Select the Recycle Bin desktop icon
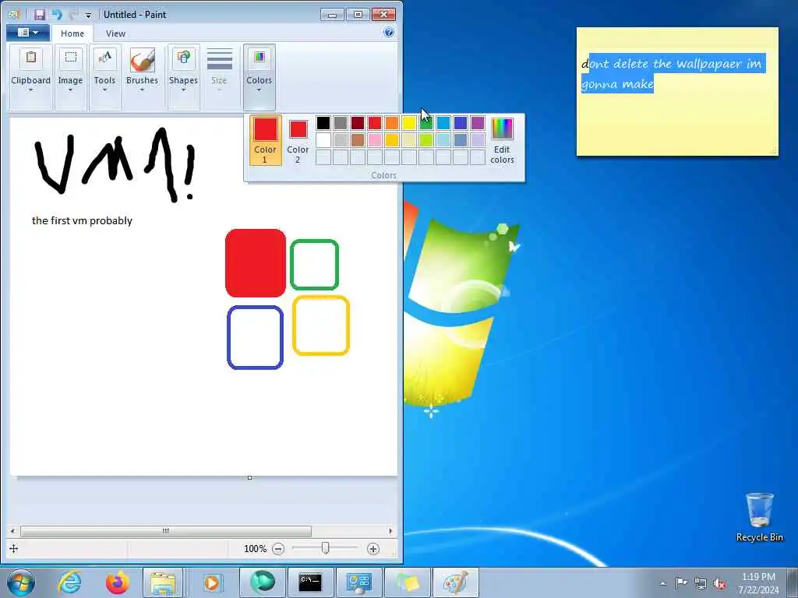The image size is (798, 598). 759,517
